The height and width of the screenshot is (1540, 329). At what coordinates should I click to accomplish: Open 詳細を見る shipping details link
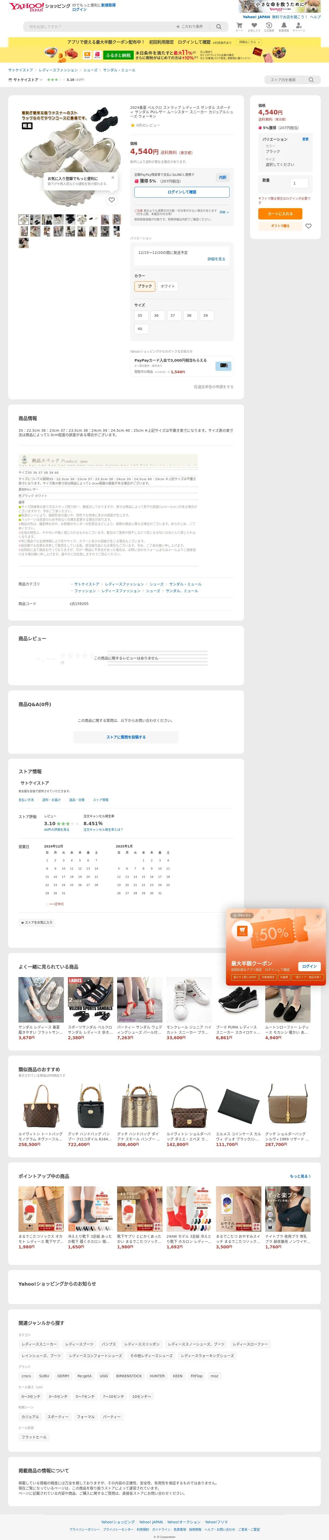click(x=216, y=259)
